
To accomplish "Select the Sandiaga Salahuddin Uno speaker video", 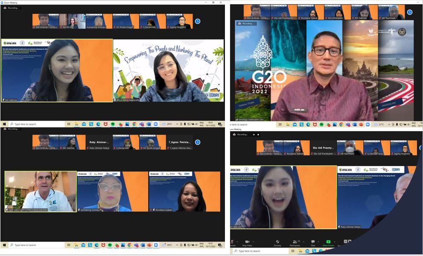I will pos(324,70).
